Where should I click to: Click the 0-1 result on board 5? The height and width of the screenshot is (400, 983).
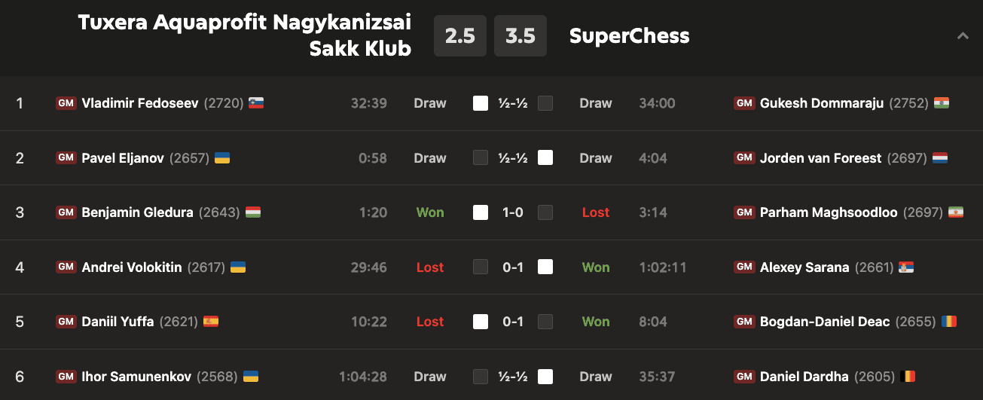pos(513,322)
